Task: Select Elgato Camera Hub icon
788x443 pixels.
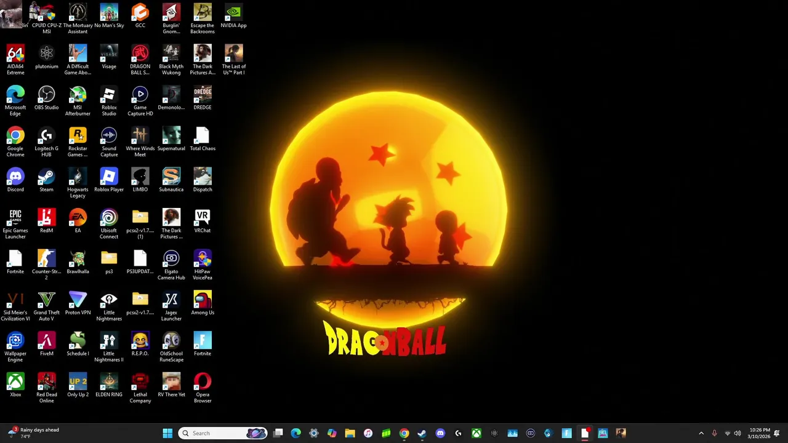Action: click(x=171, y=265)
